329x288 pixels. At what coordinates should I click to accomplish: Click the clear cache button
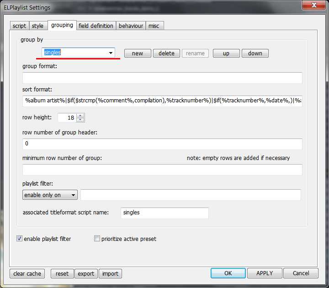(x=27, y=273)
